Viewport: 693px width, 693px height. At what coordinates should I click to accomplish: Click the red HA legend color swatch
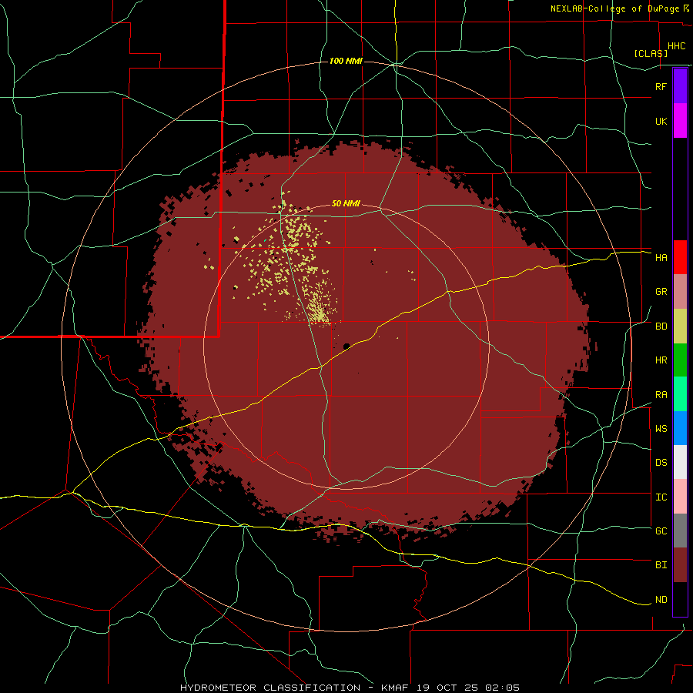(x=680, y=257)
